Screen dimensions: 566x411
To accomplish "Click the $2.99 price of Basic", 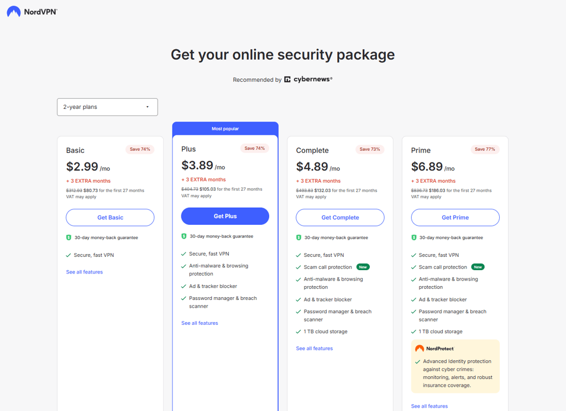I will click(82, 167).
